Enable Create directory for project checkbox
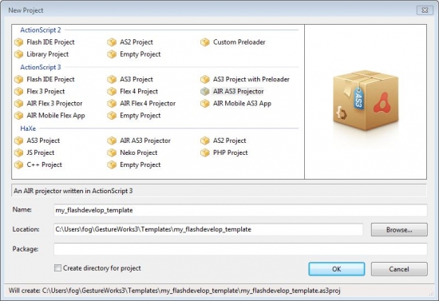The width and height of the screenshot is (439, 301). pyautogui.click(x=57, y=268)
